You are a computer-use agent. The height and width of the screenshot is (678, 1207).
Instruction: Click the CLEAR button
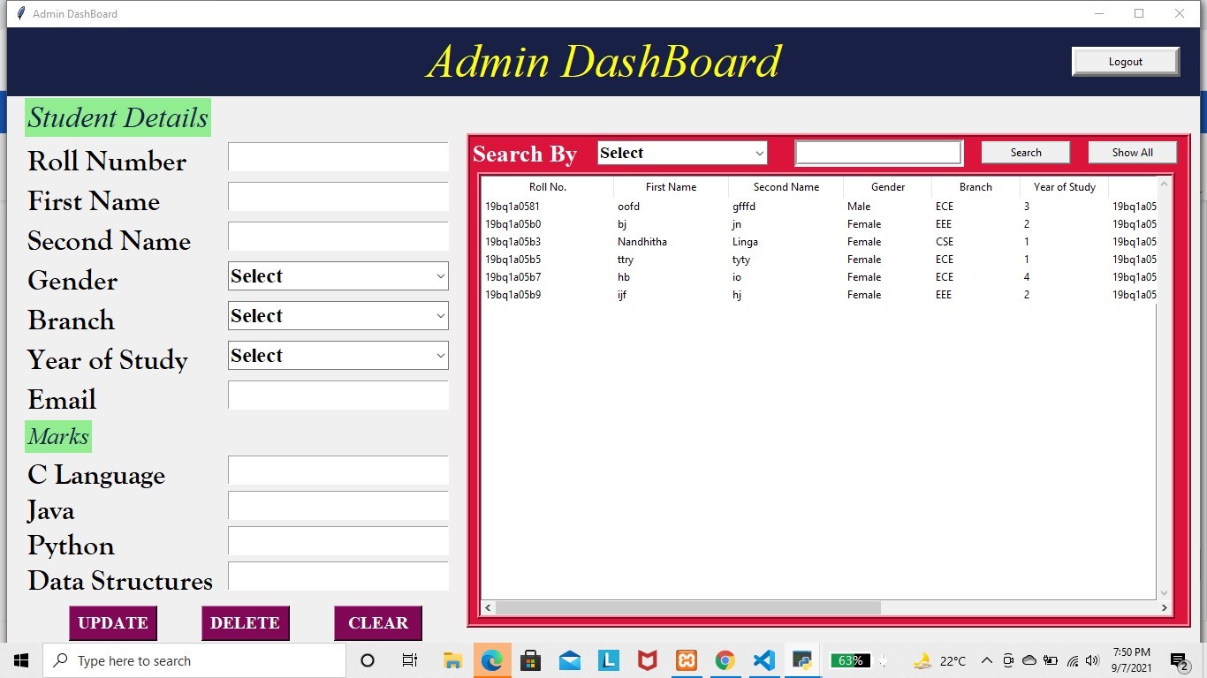click(x=378, y=623)
